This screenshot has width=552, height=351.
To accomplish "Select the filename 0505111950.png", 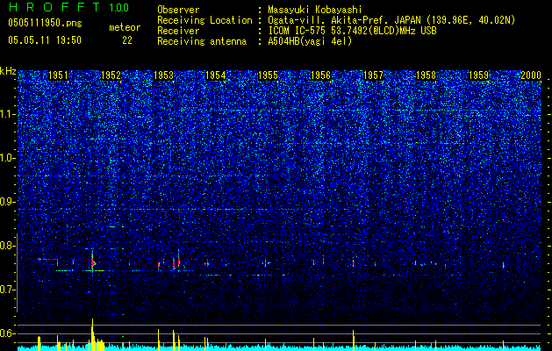I will point(45,24).
